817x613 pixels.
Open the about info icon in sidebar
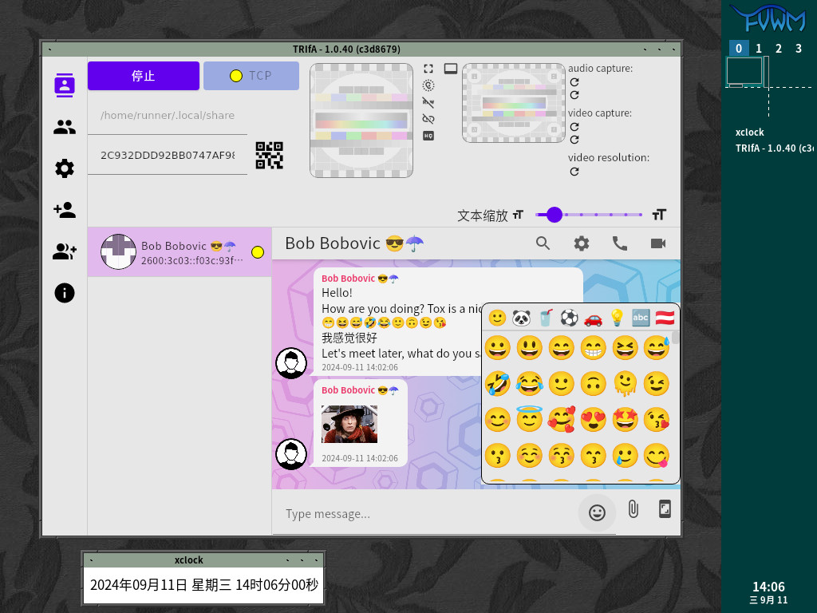click(65, 293)
